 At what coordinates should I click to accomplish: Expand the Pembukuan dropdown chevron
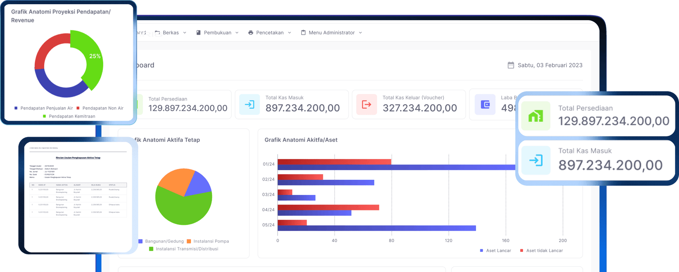237,32
